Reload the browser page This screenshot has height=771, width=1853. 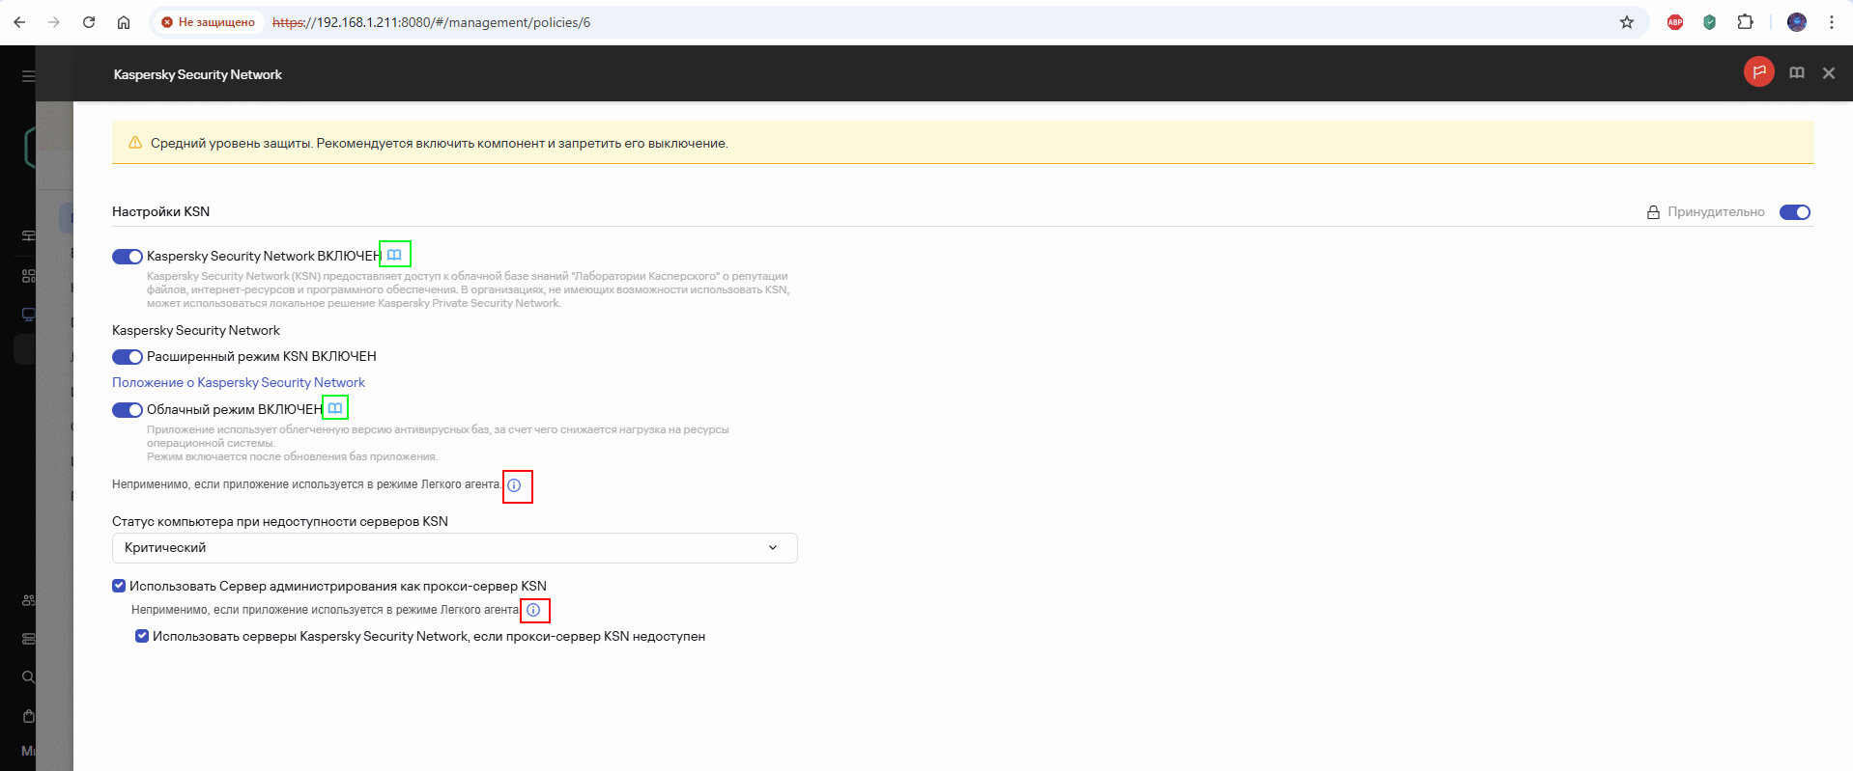click(x=89, y=22)
